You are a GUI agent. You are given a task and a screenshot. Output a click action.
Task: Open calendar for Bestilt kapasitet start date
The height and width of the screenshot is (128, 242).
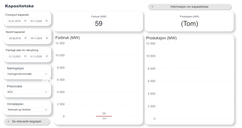point(25,38)
